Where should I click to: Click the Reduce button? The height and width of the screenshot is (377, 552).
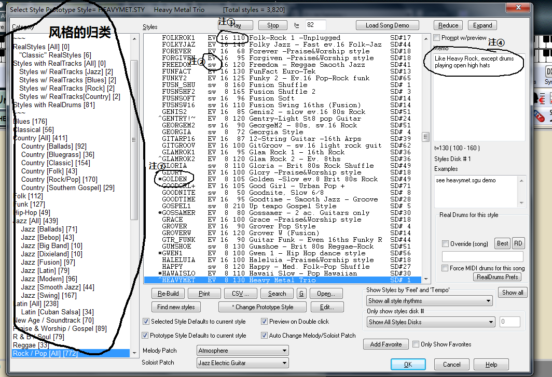coord(448,25)
